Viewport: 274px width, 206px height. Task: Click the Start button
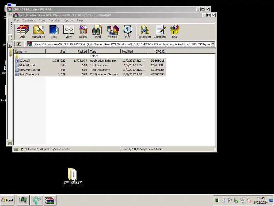[7, 200]
